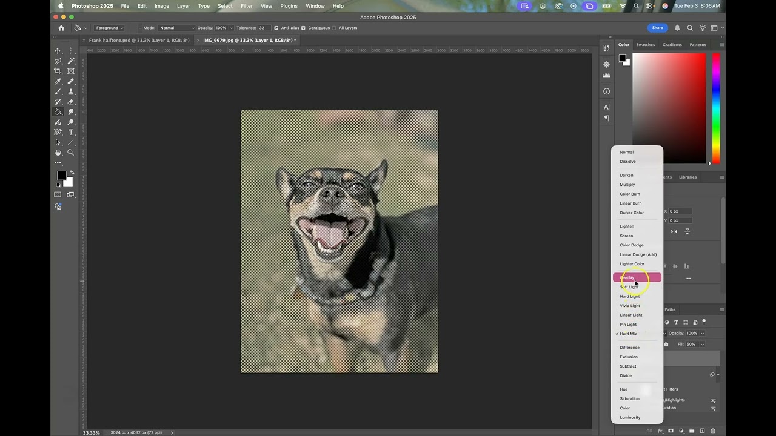
Task: Open the notifications bell icon
Action: pyautogui.click(x=677, y=28)
